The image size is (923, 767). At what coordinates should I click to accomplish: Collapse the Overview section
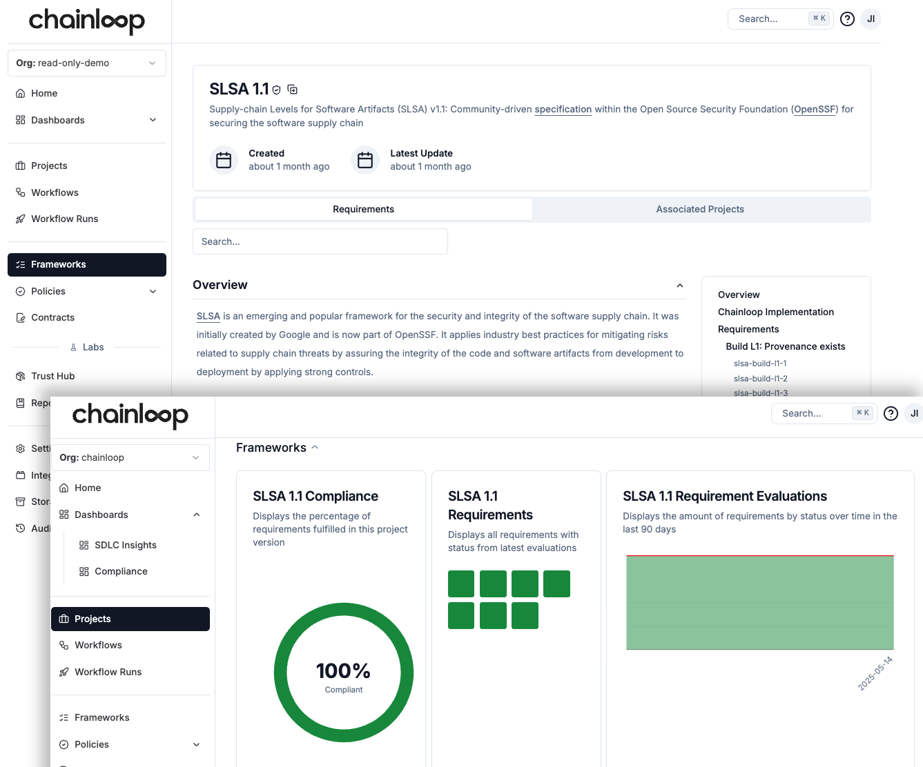[680, 286]
